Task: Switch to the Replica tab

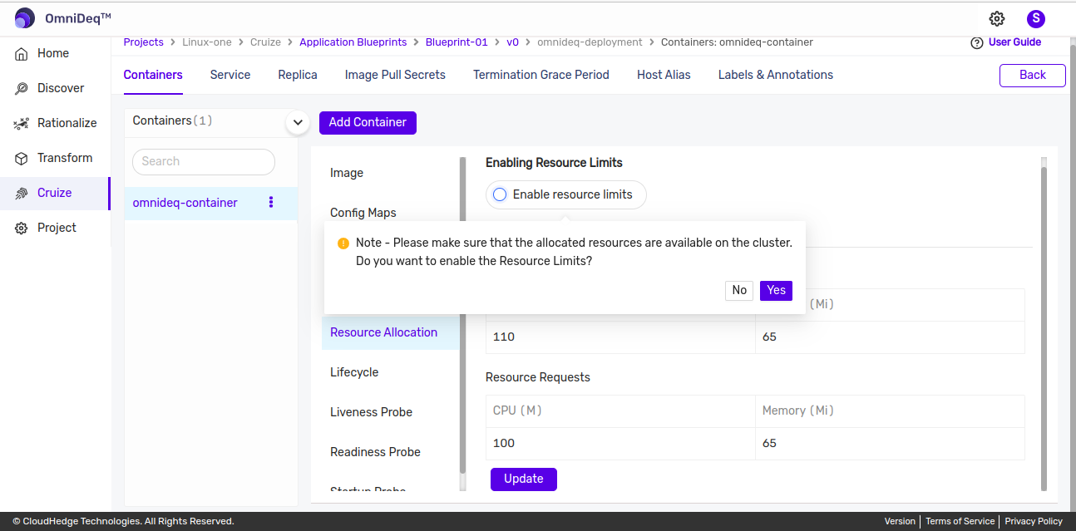Action: [x=298, y=75]
